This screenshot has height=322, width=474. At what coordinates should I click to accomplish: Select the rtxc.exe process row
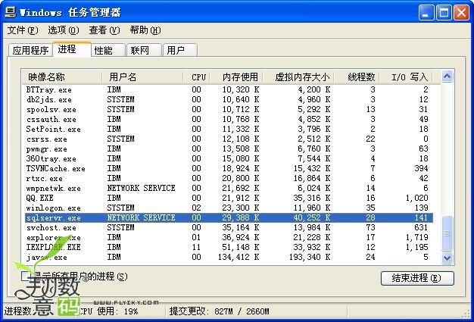(229, 178)
